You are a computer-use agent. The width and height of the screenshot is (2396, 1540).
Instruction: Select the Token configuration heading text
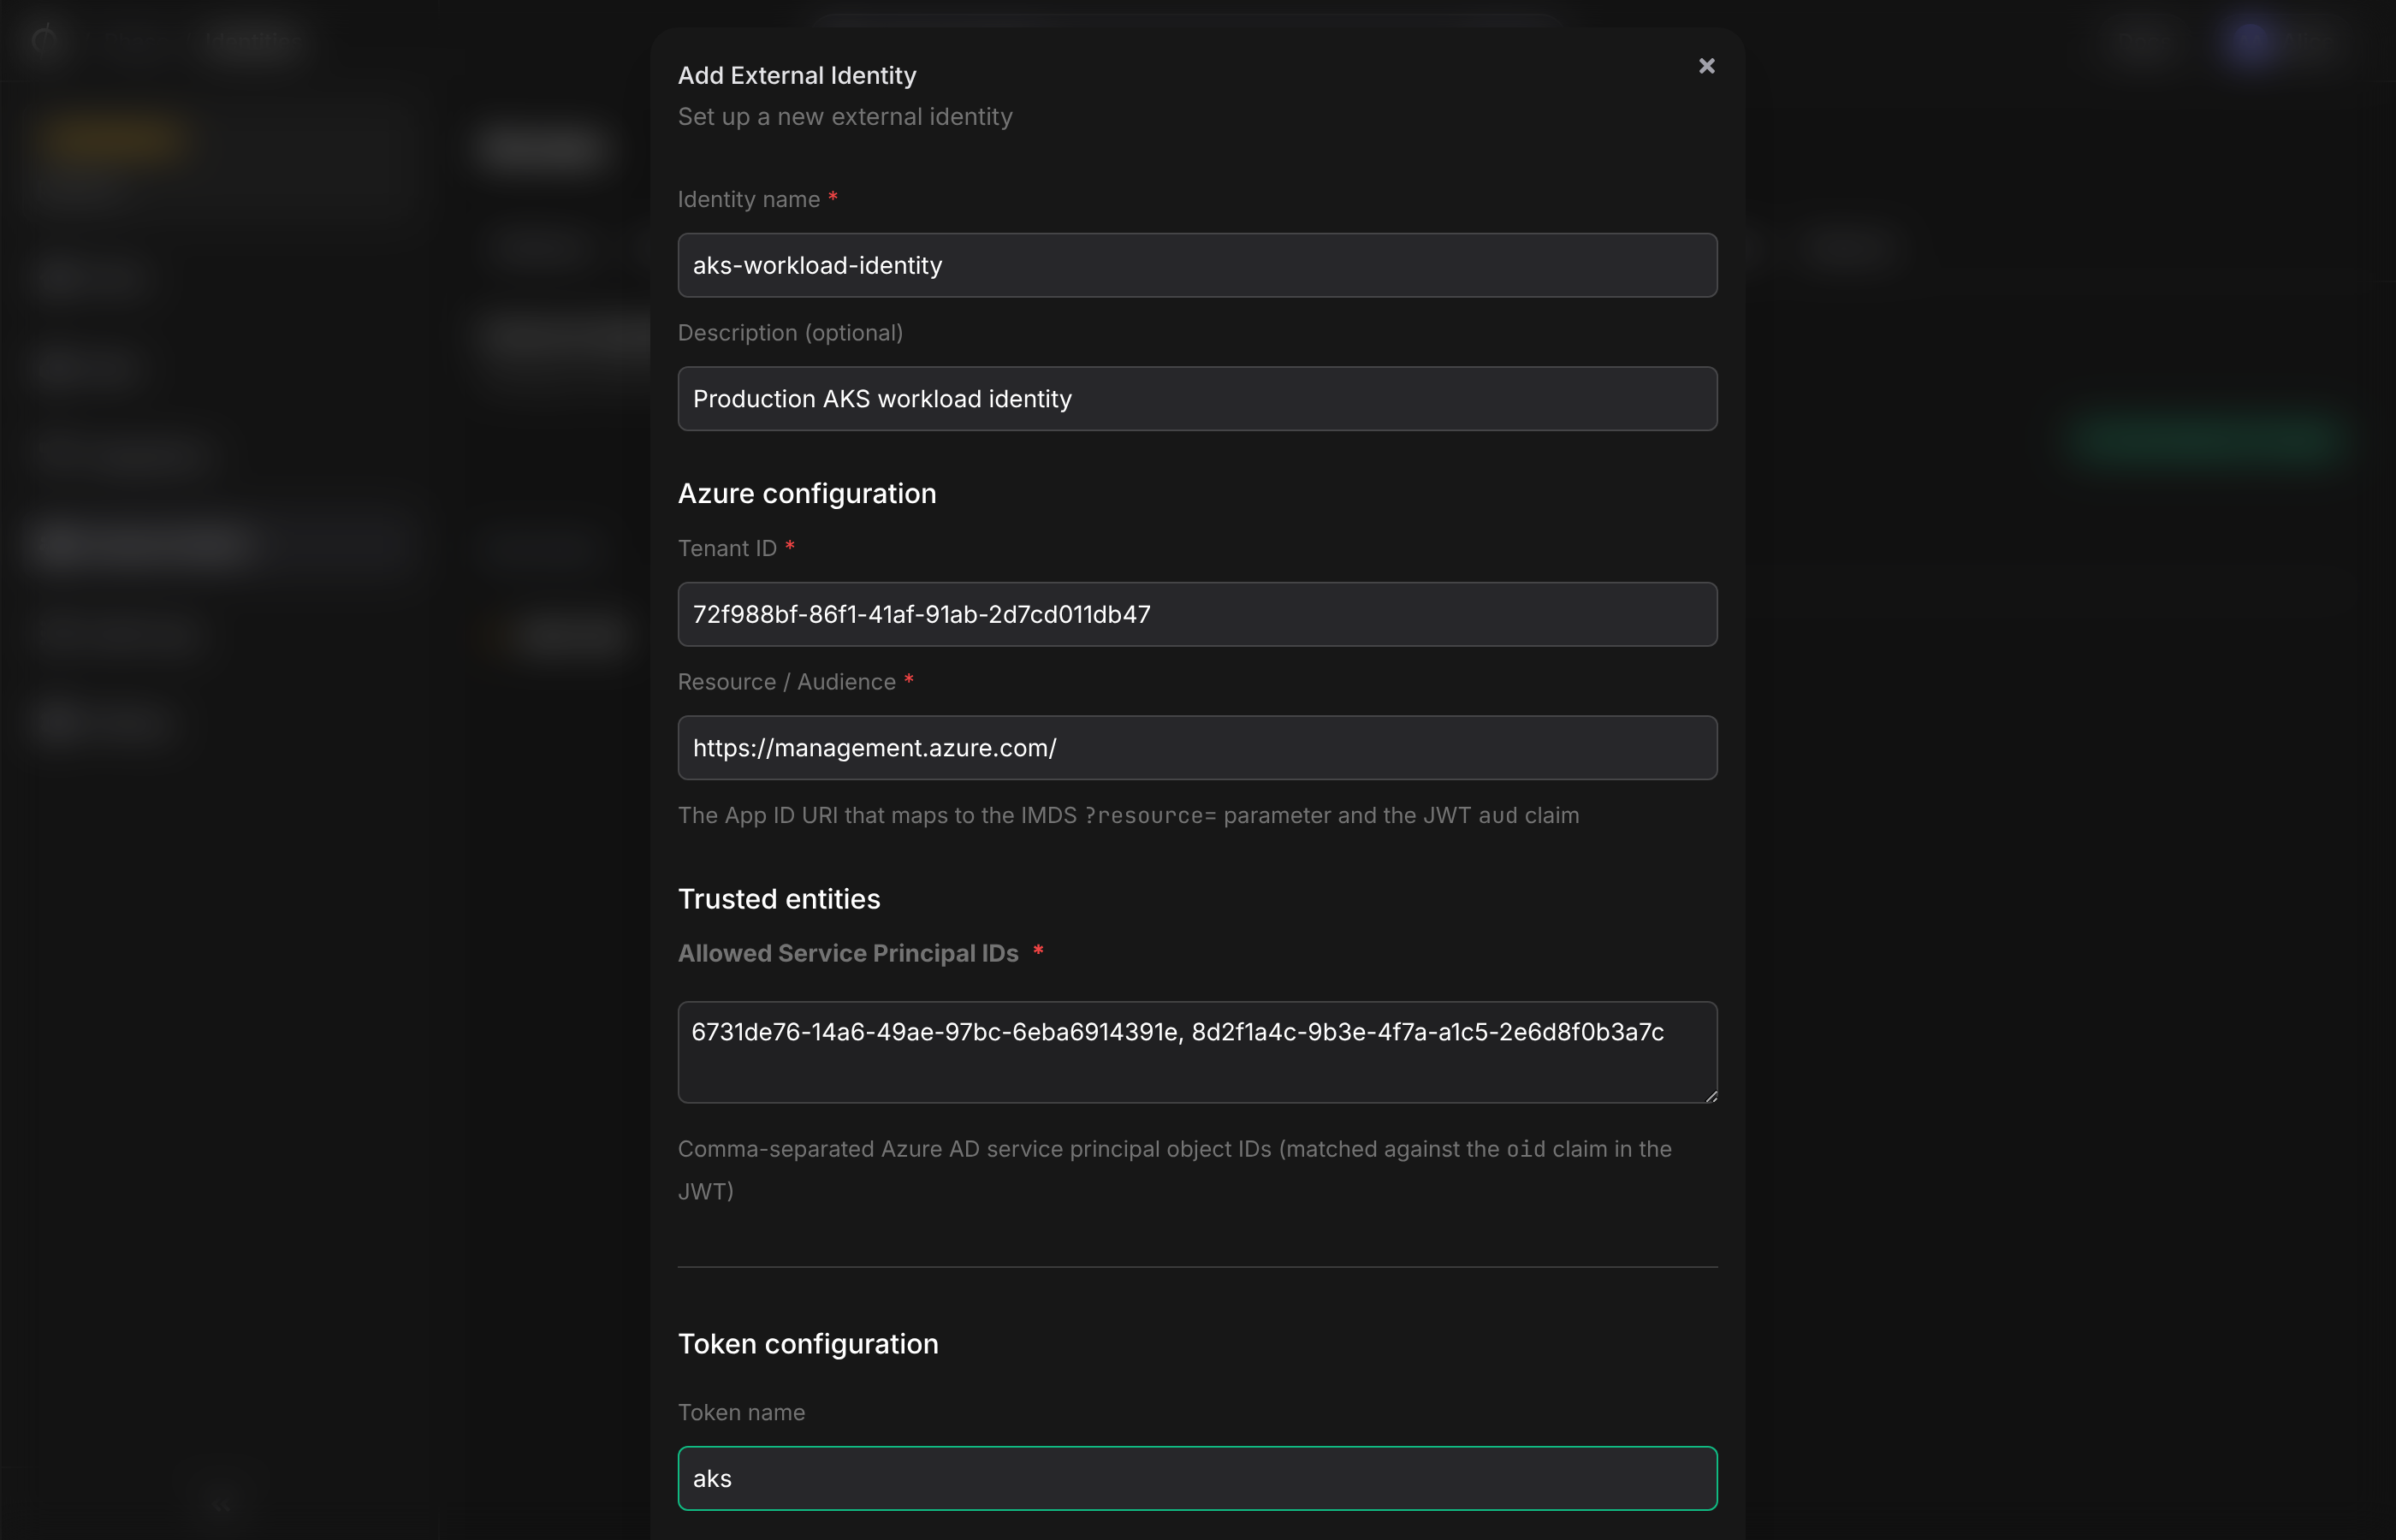[808, 1344]
